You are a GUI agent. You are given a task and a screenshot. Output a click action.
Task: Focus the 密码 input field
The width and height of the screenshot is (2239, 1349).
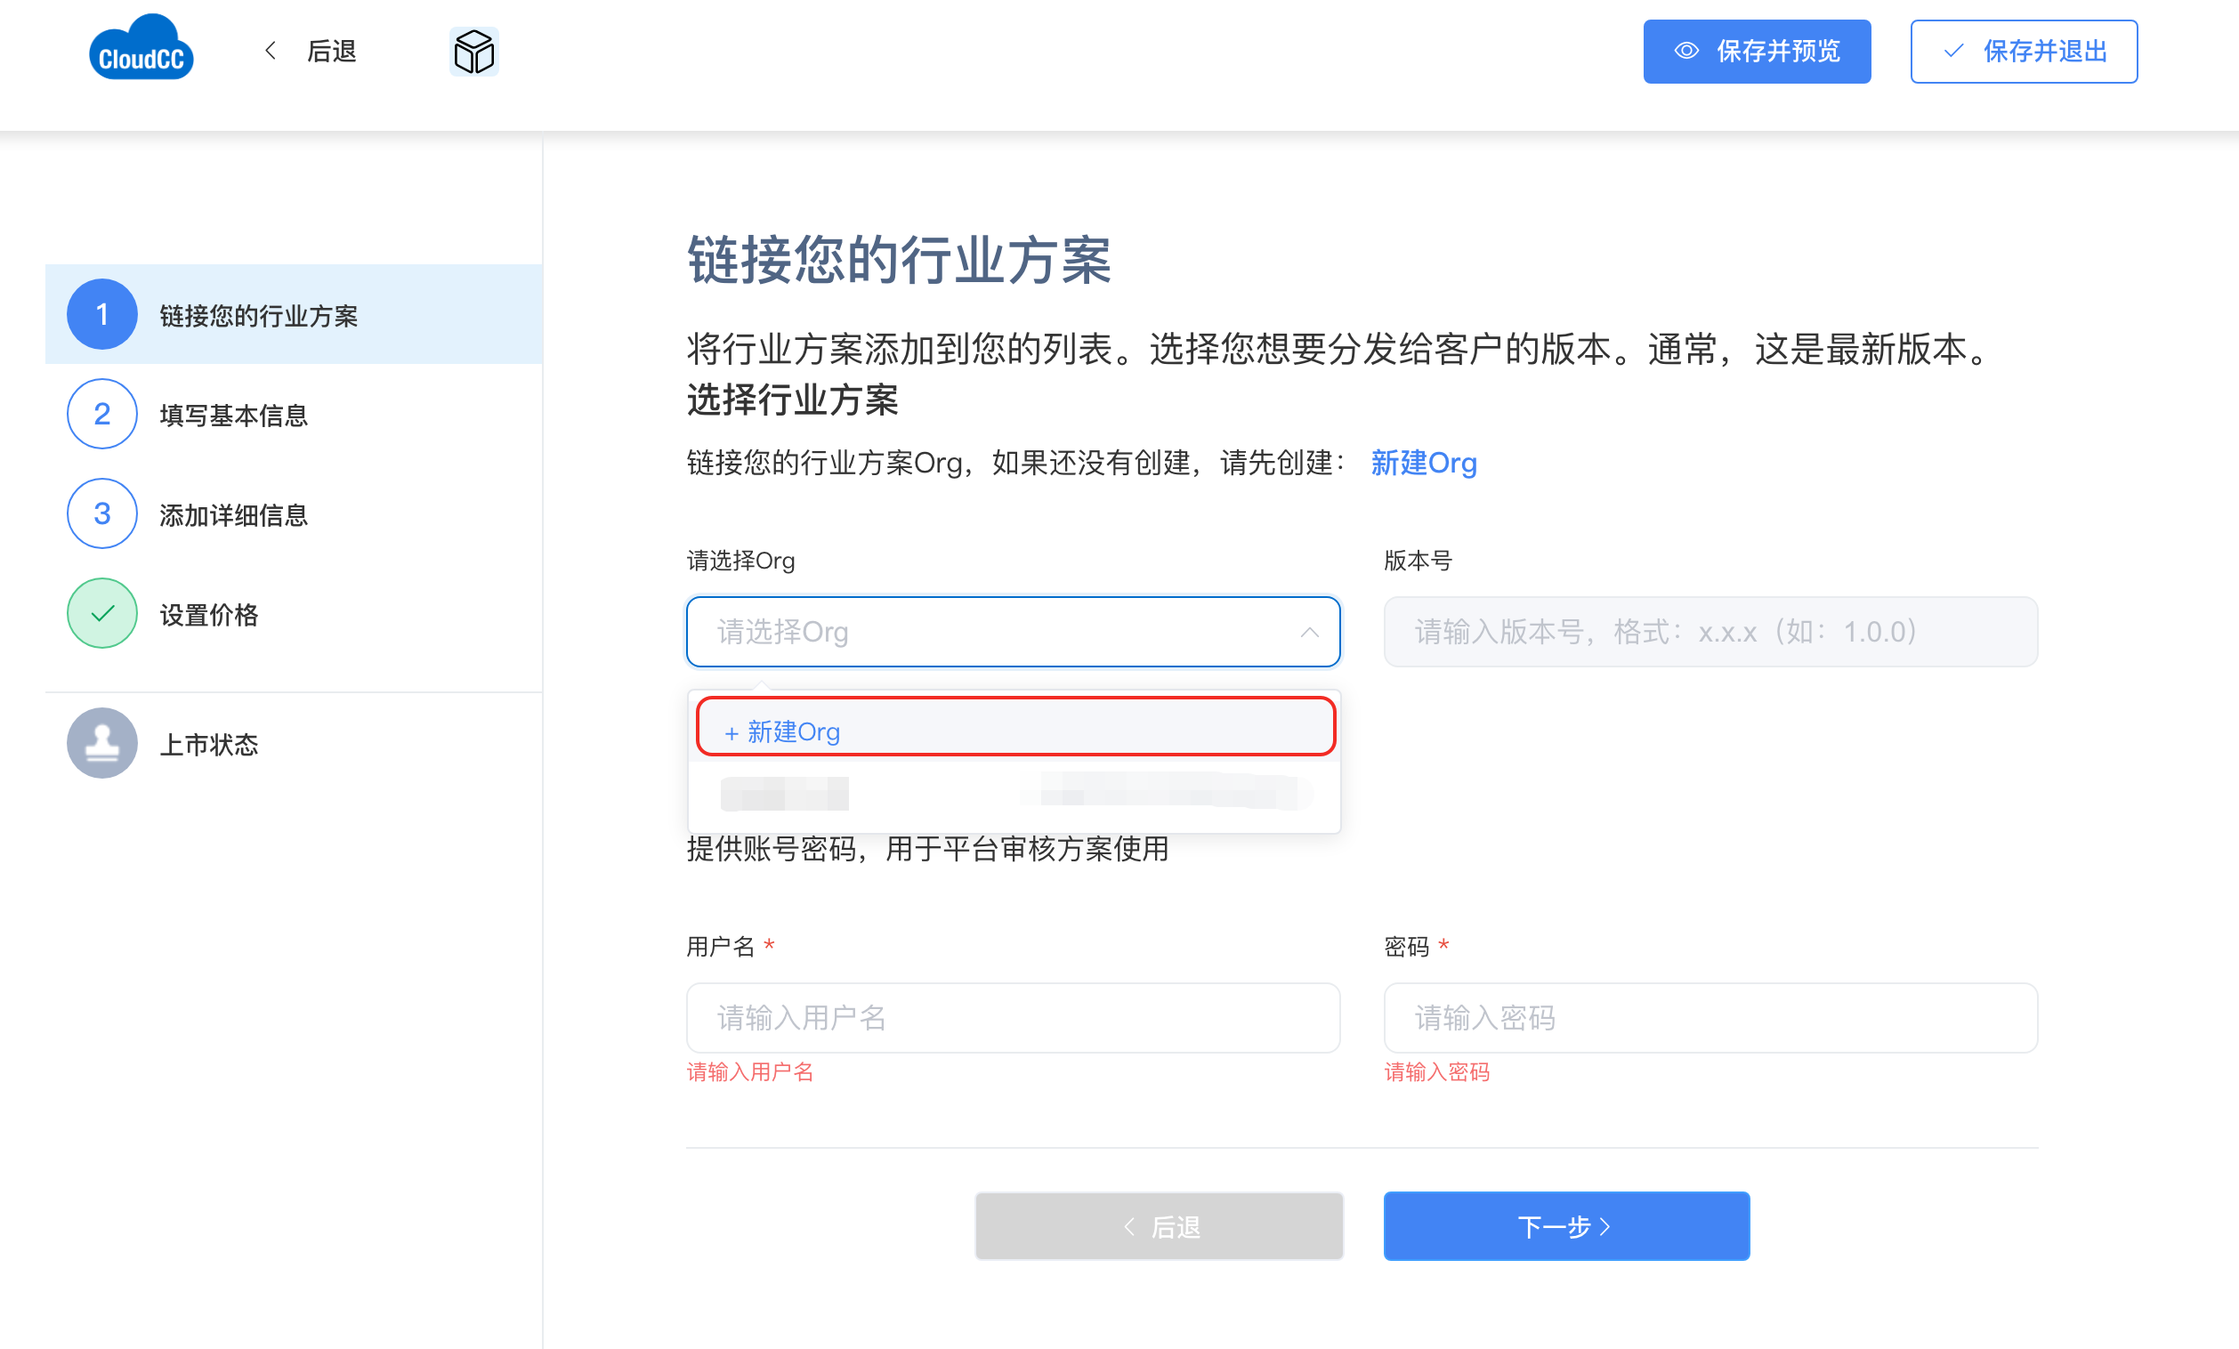pyautogui.click(x=1710, y=1018)
